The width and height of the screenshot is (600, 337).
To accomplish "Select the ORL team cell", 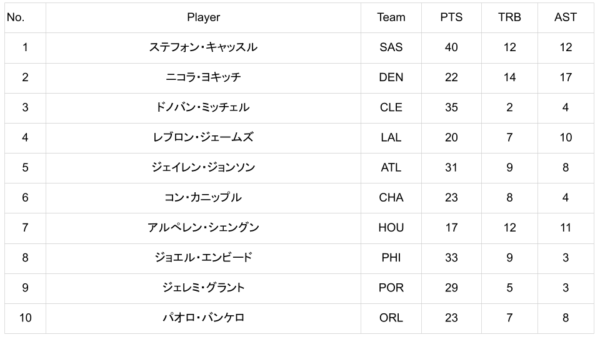I will (x=391, y=318).
